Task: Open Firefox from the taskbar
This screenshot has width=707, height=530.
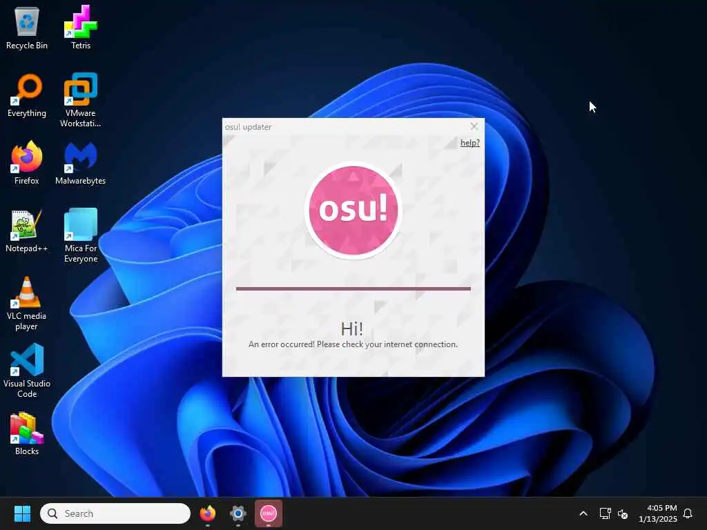Action: 207,513
